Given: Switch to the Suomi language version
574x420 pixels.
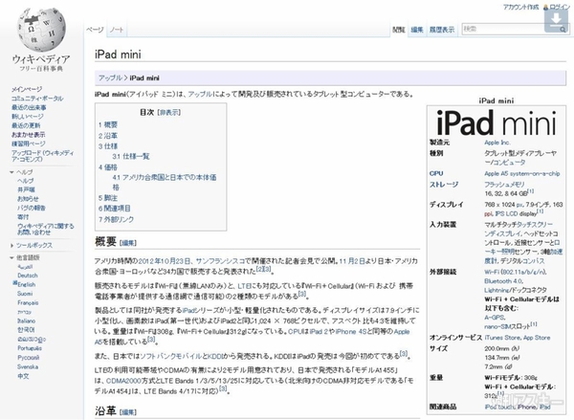Looking at the screenshot, I should [x=25, y=294].
